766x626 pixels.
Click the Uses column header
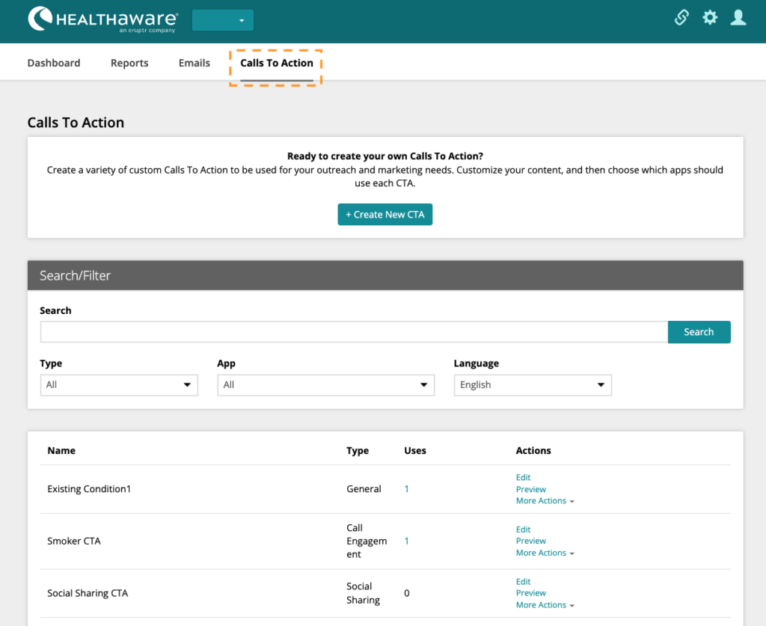[x=415, y=451]
